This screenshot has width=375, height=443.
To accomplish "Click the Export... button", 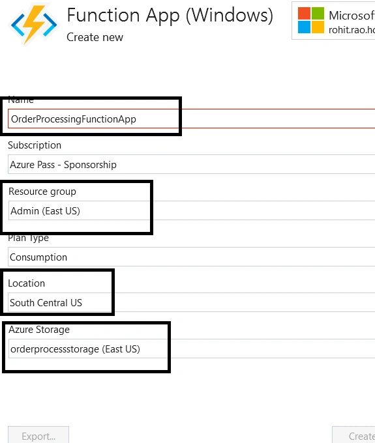I will (x=38, y=435).
